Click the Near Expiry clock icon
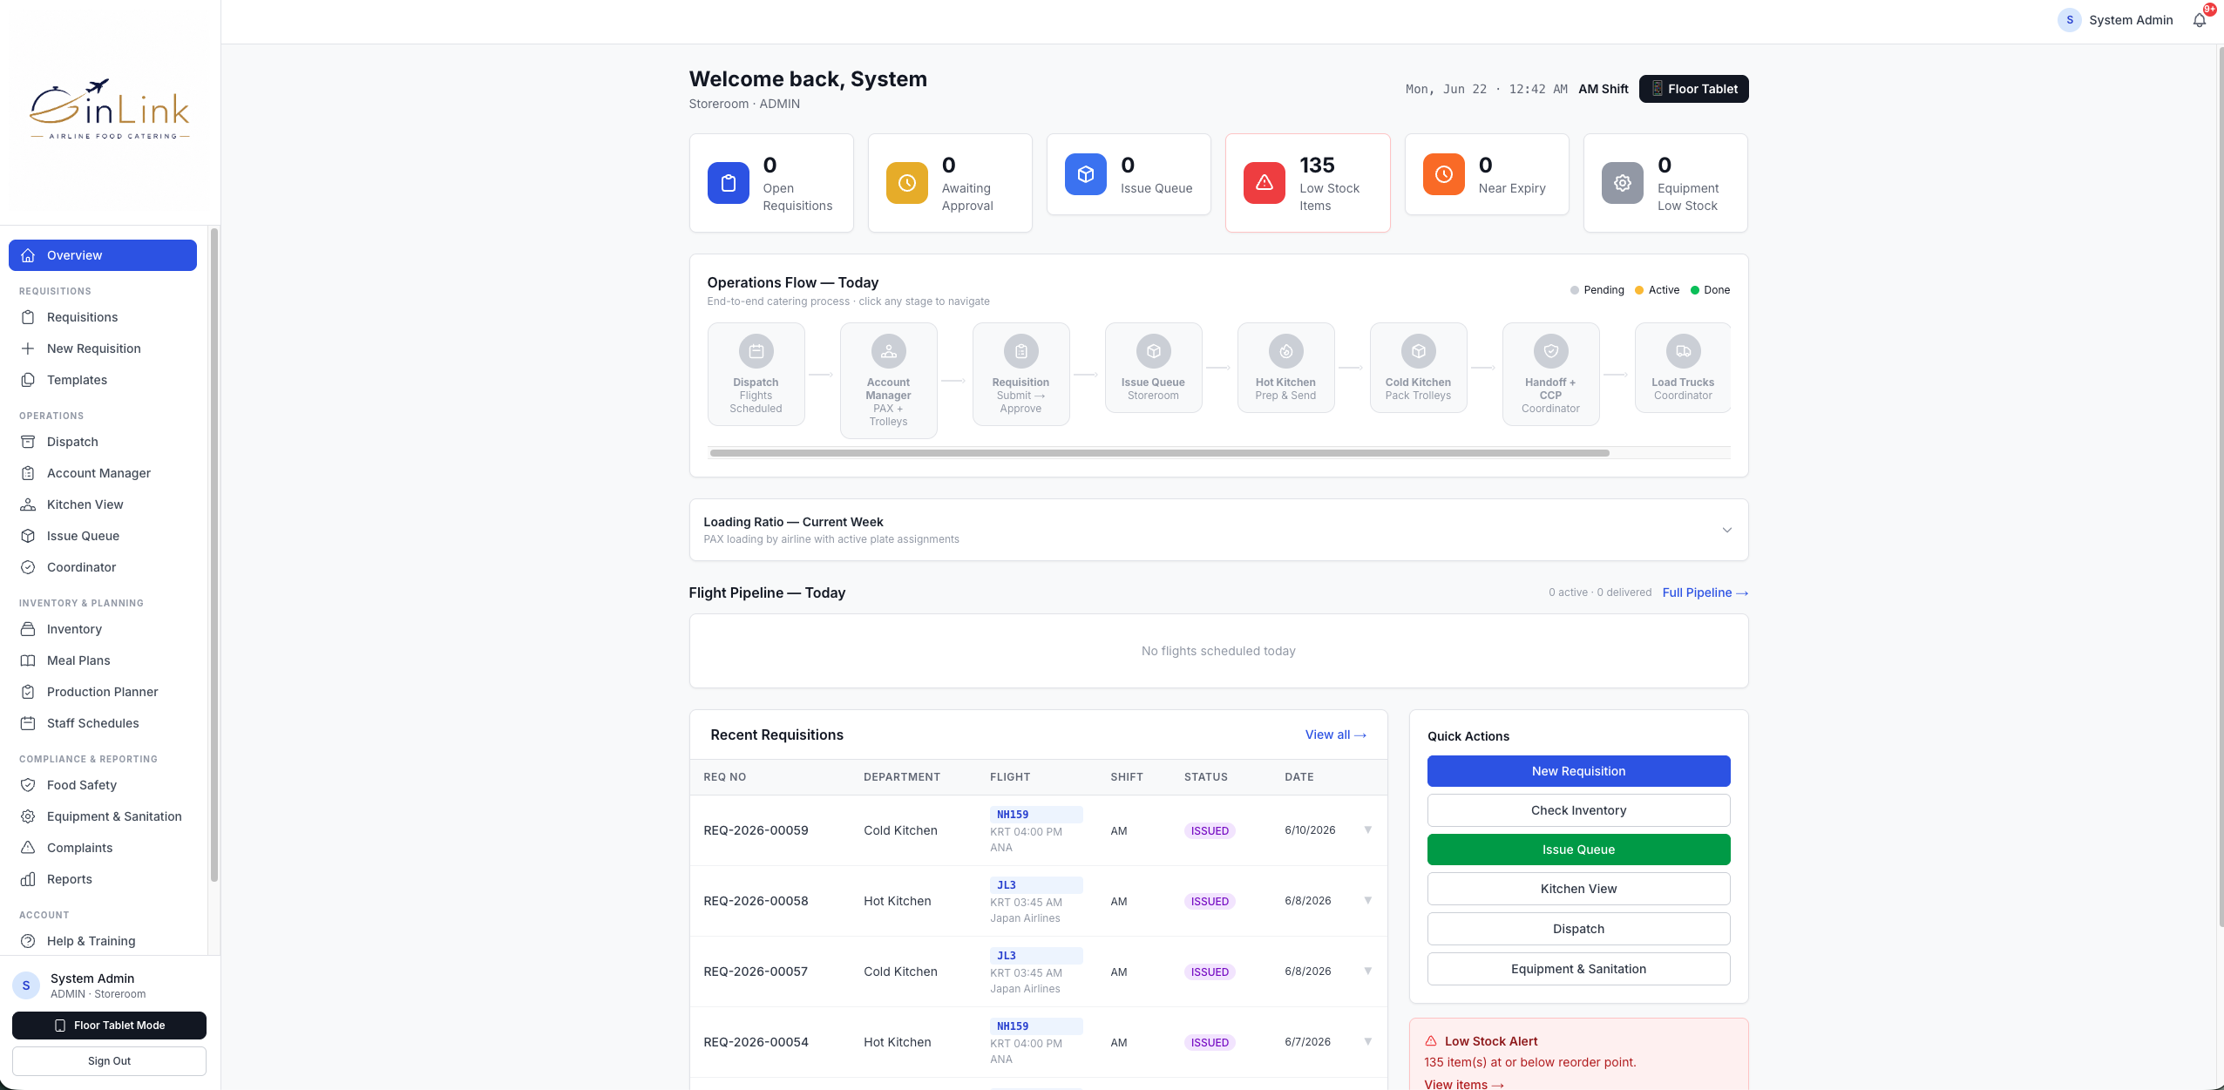The width and height of the screenshot is (2224, 1090). pyautogui.click(x=1443, y=174)
